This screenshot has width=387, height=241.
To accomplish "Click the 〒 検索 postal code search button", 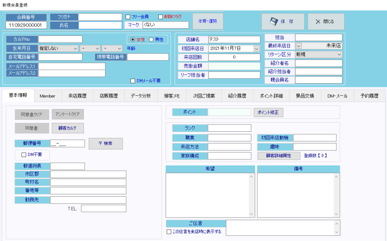I will click(x=105, y=143).
